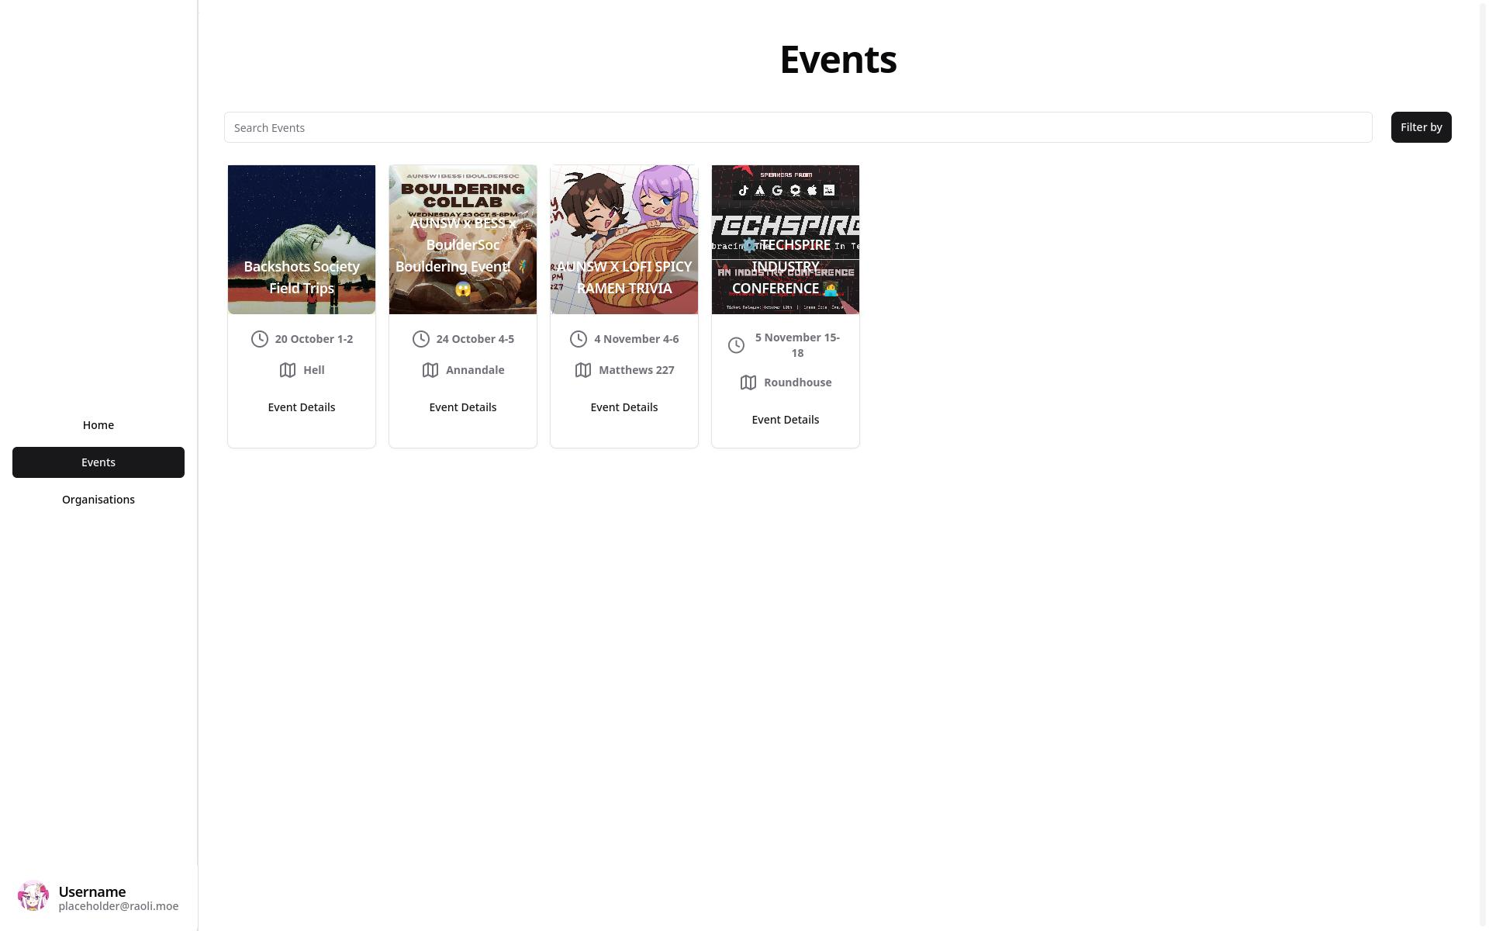1489x931 pixels.
Task: Click map icon beside Hell location
Action: (x=288, y=370)
